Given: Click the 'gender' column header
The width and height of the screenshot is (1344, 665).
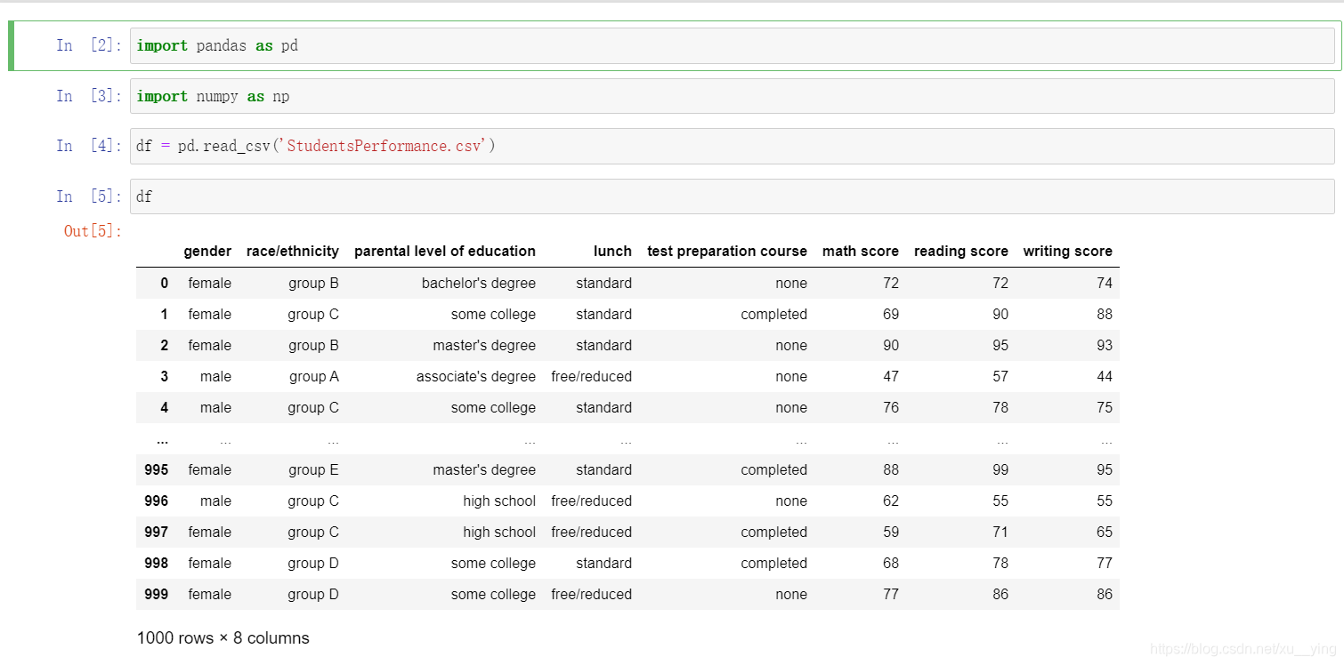Looking at the screenshot, I should click(x=207, y=252).
